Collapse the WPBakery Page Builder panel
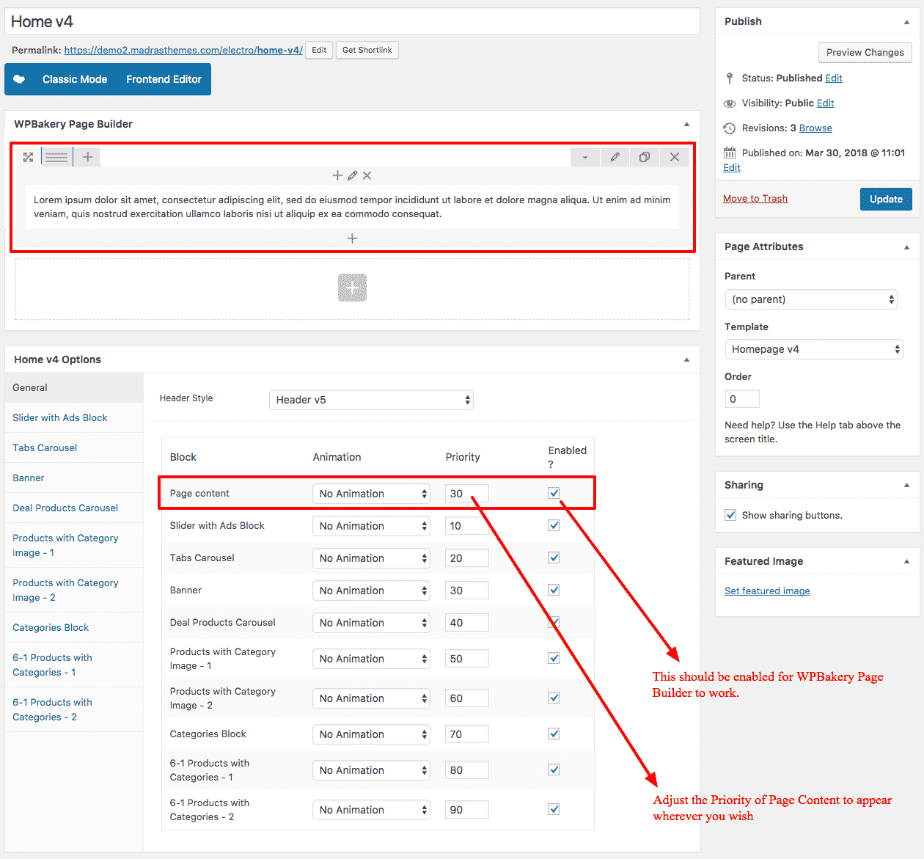924x859 pixels. (686, 124)
